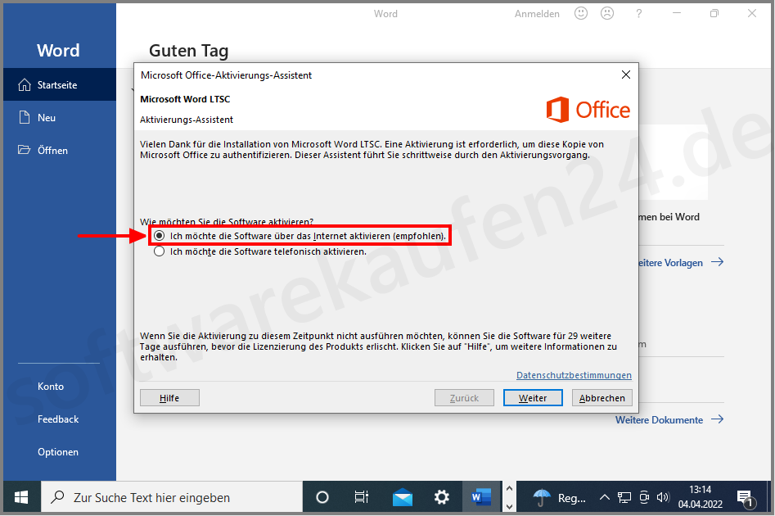
Task: Open a file using the Öffnen icon
Action: click(25, 150)
